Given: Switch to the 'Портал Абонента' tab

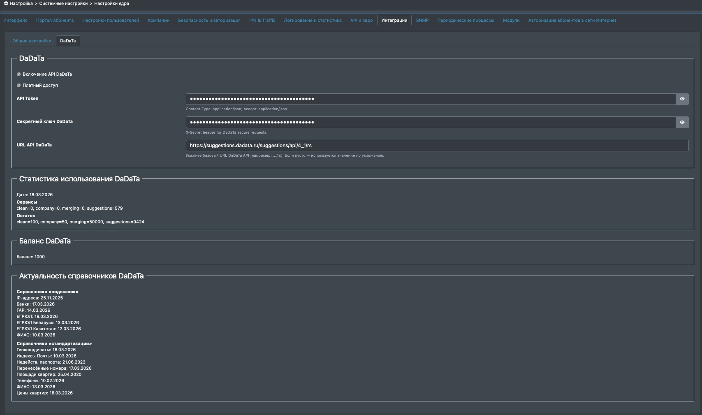Looking at the screenshot, I should pos(55,20).
